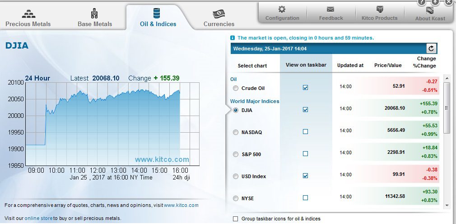
Task: Uncheck DJIA taskbar view checkbox
Action: tap(305, 110)
